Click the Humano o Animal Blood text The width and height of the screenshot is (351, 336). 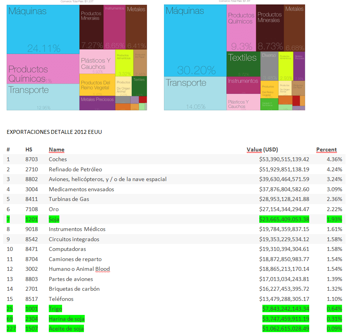point(79,269)
